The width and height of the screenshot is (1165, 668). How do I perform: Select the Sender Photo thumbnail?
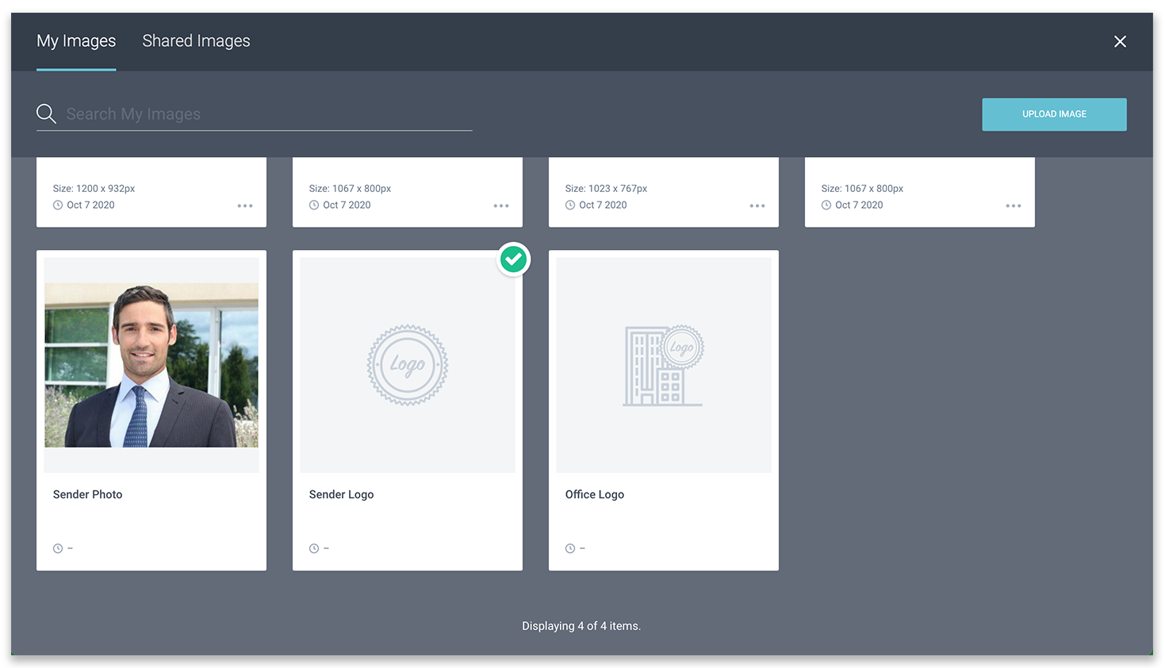151,365
